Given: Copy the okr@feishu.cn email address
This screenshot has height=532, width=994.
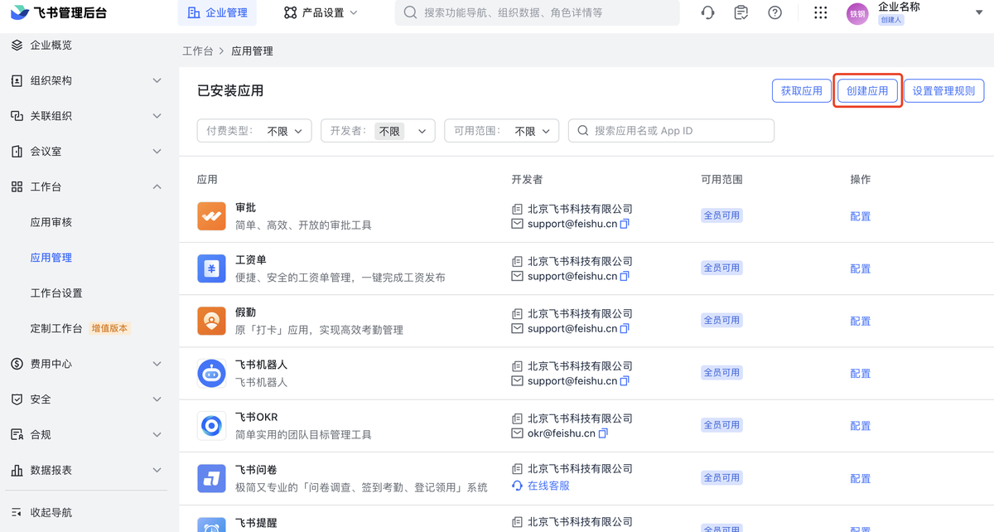Looking at the screenshot, I should tap(603, 433).
